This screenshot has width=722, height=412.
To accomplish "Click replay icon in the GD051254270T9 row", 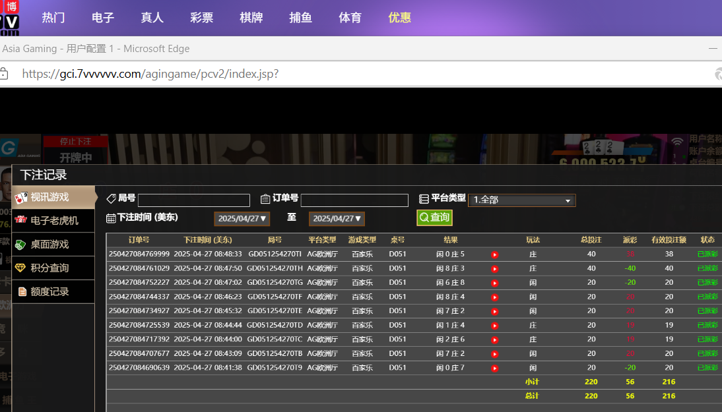I will tap(494, 368).
